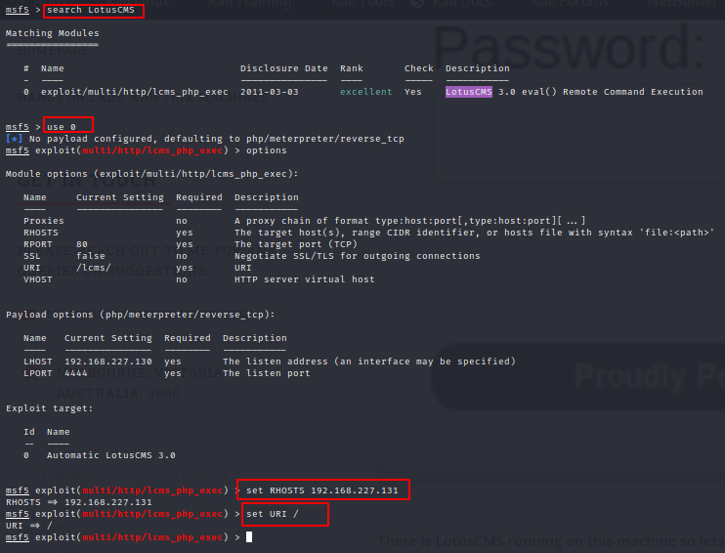The image size is (725, 553).
Task: Click the 'set URI /' command
Action: (x=273, y=514)
